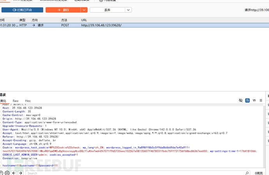
Task: Select the 美化 pretty view tab
Action: pyautogui.click(x=3, y=101)
